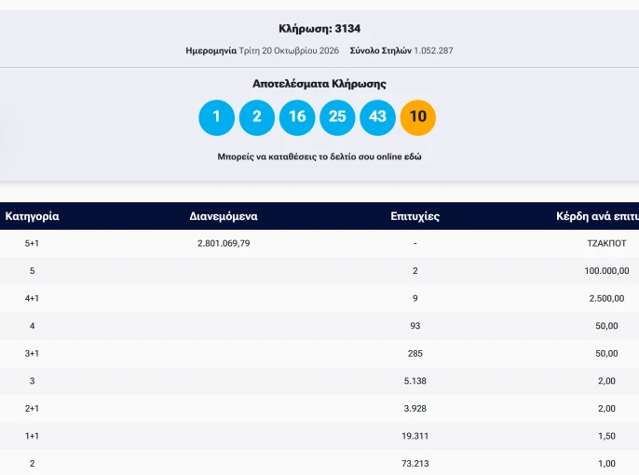
Task: Click the winners count 5.138
Action: click(415, 381)
